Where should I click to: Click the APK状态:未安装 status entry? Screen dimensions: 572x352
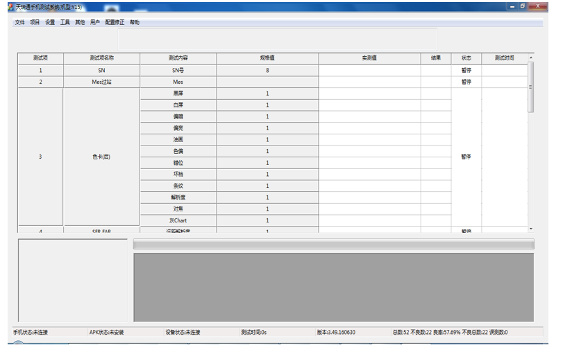106,333
